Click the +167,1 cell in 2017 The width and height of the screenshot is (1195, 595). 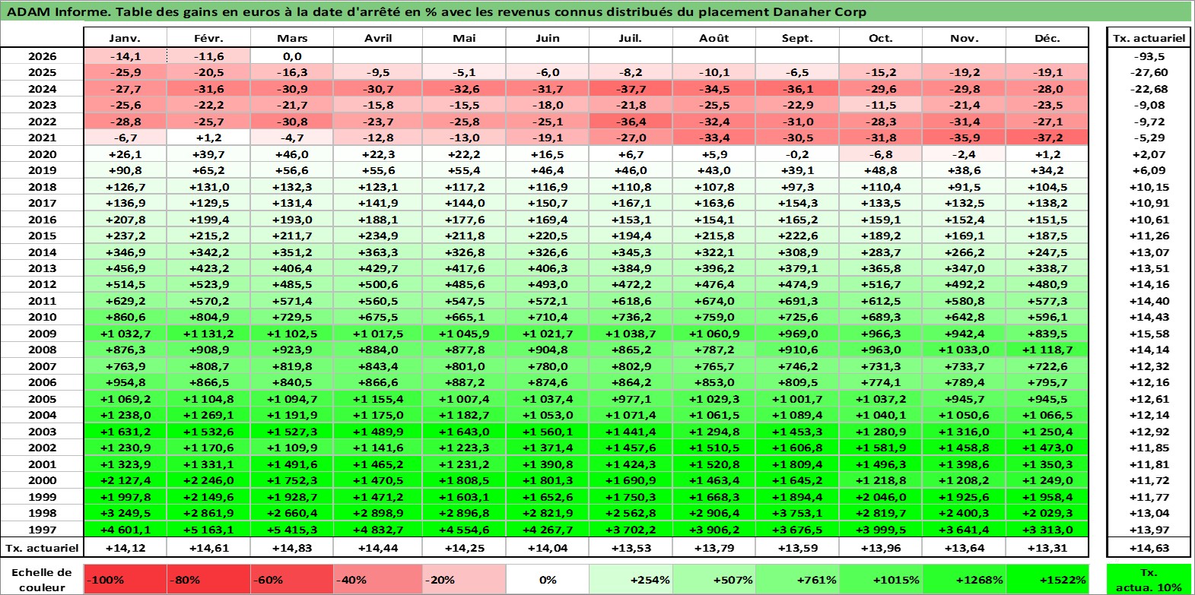631,203
